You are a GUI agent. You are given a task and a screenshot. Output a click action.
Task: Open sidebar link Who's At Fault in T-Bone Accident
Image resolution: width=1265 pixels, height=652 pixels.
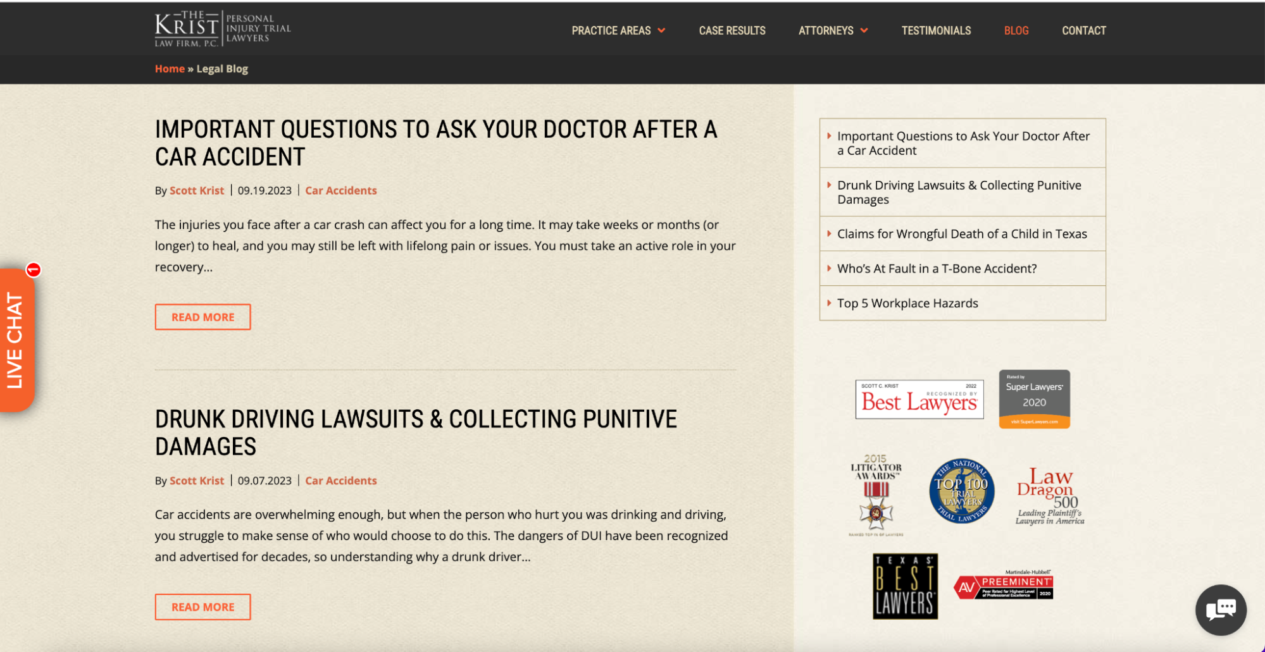coord(937,268)
